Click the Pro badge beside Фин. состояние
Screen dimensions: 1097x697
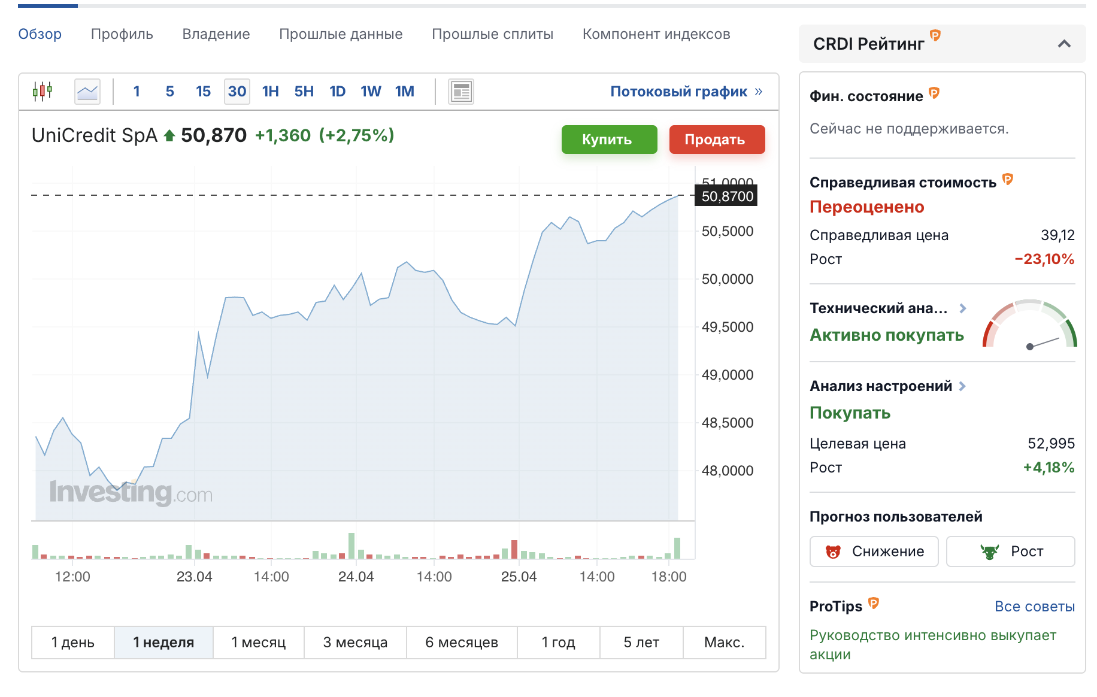point(934,93)
